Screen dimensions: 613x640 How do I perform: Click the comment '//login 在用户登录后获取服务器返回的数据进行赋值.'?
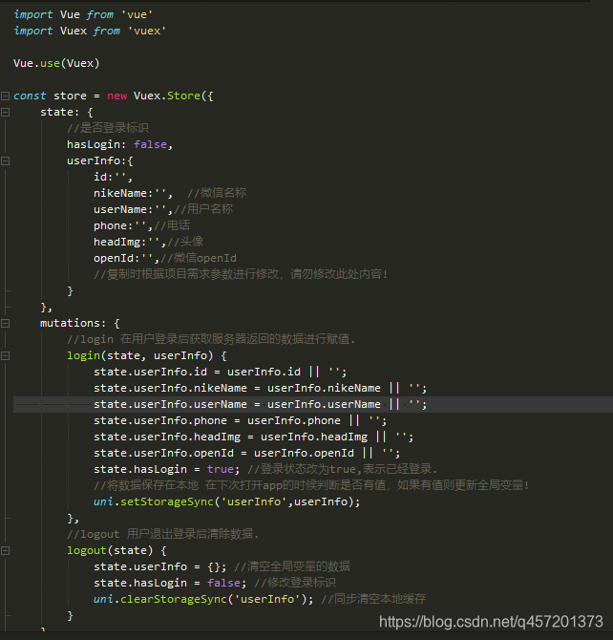(x=211, y=339)
